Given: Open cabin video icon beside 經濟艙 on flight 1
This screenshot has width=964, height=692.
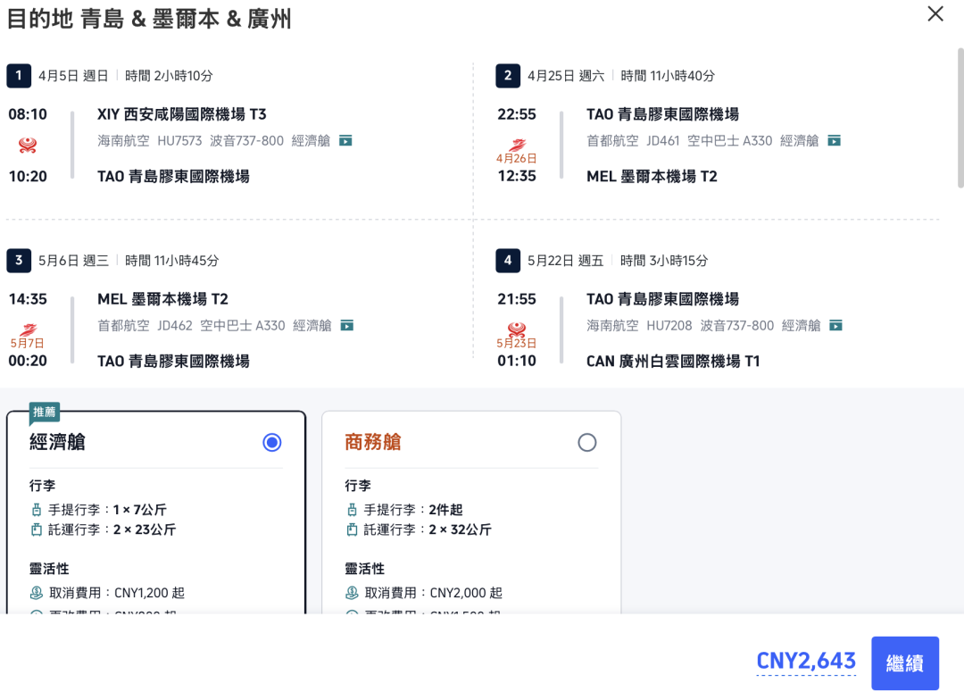Looking at the screenshot, I should click(x=344, y=139).
